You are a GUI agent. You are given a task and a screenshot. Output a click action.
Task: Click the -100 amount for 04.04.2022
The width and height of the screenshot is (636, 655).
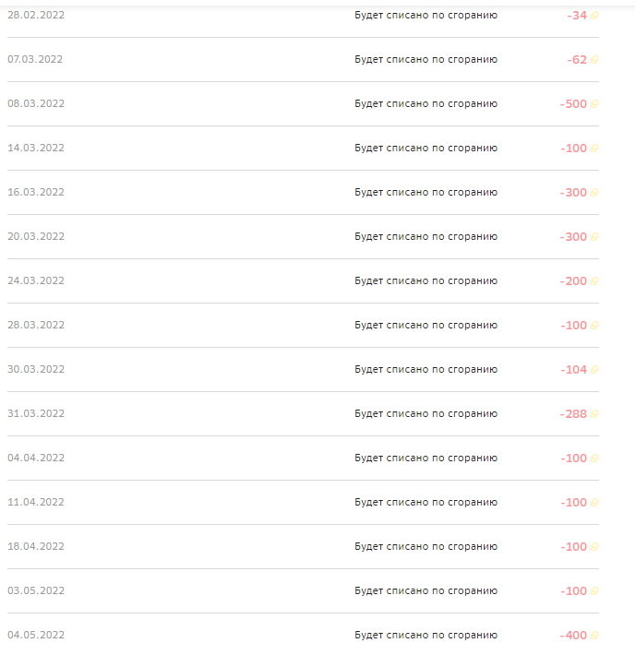(x=574, y=458)
